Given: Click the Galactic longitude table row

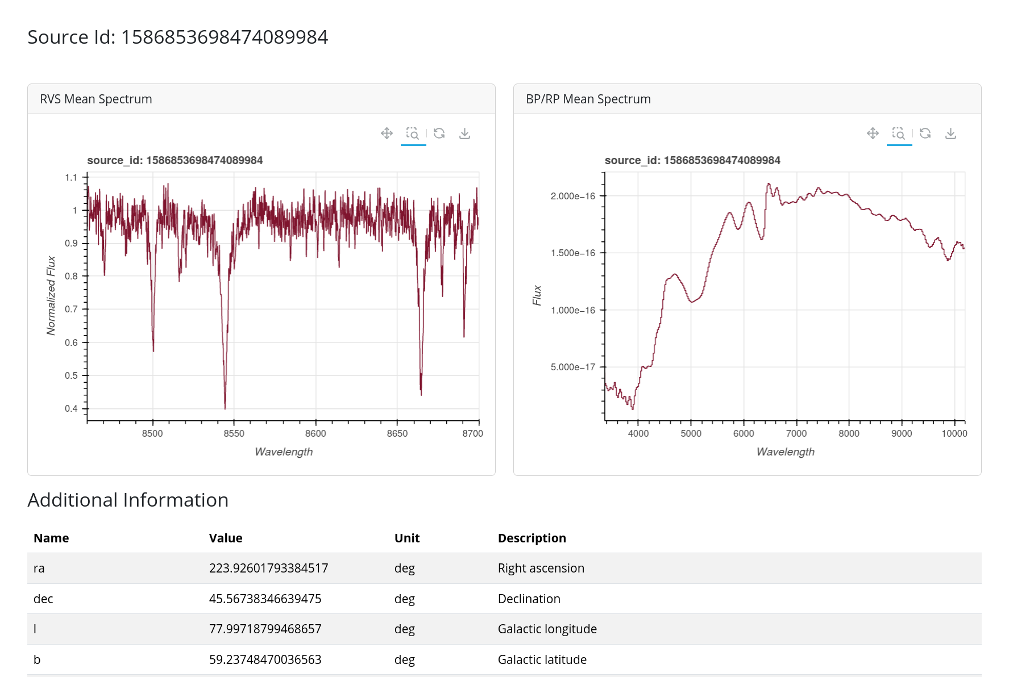Looking at the screenshot, I should [x=504, y=629].
